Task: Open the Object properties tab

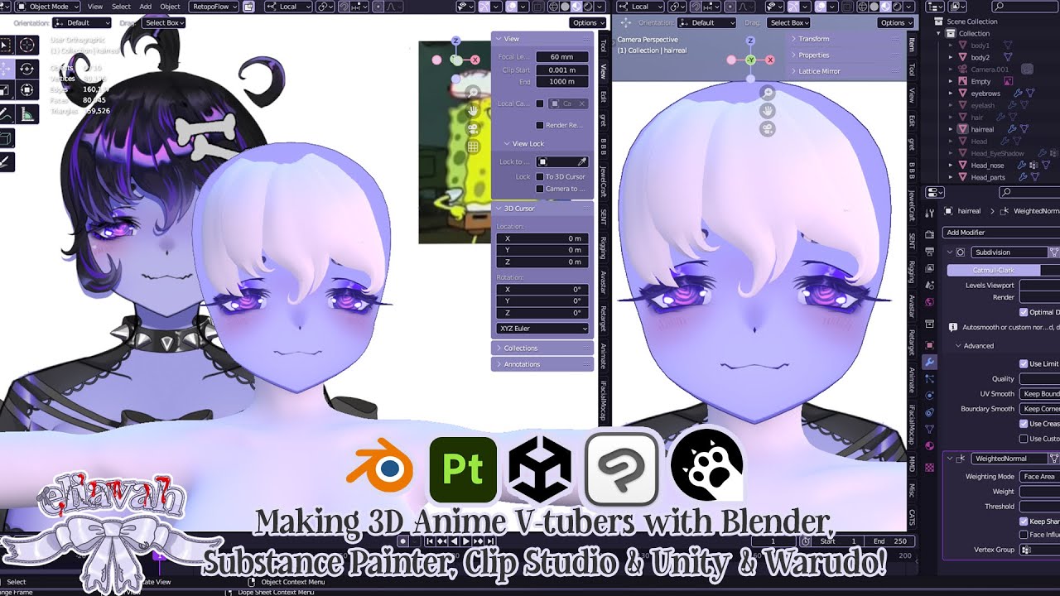Action: point(930,344)
